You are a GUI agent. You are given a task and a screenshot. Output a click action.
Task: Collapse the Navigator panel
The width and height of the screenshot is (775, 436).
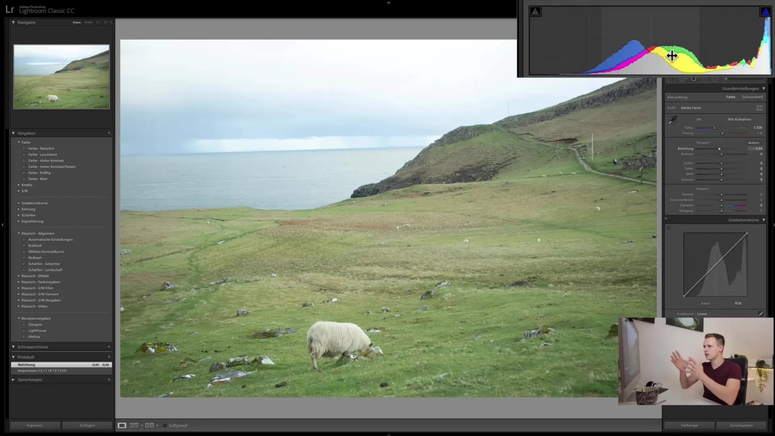click(13, 22)
